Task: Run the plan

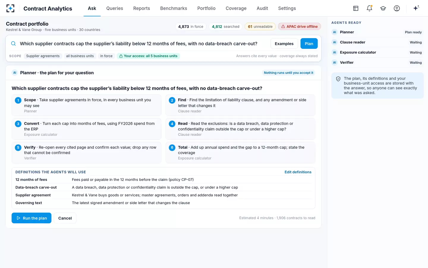Action: click(x=32, y=218)
